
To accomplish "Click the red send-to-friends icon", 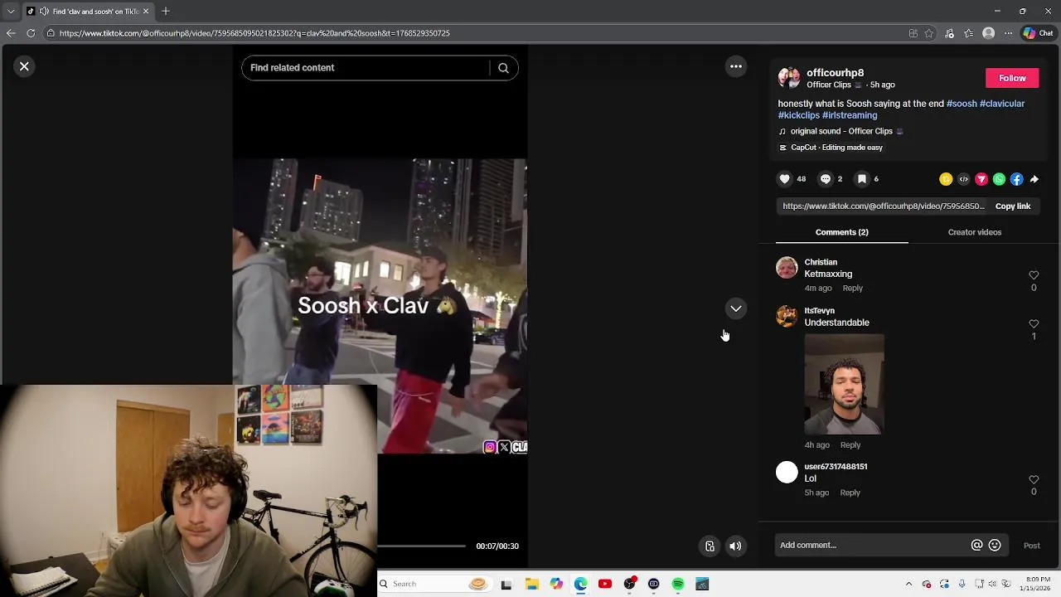I will click(x=981, y=179).
